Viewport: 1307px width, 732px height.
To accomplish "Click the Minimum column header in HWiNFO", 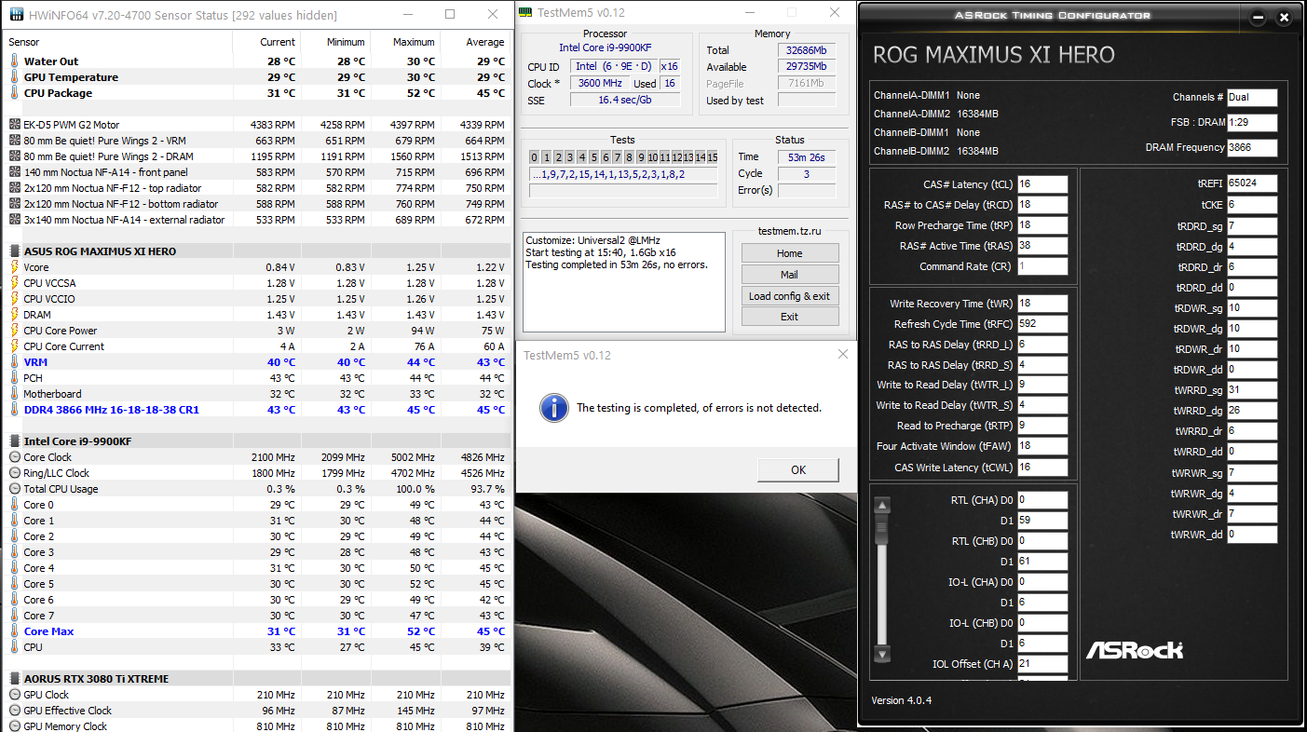I will [x=334, y=42].
